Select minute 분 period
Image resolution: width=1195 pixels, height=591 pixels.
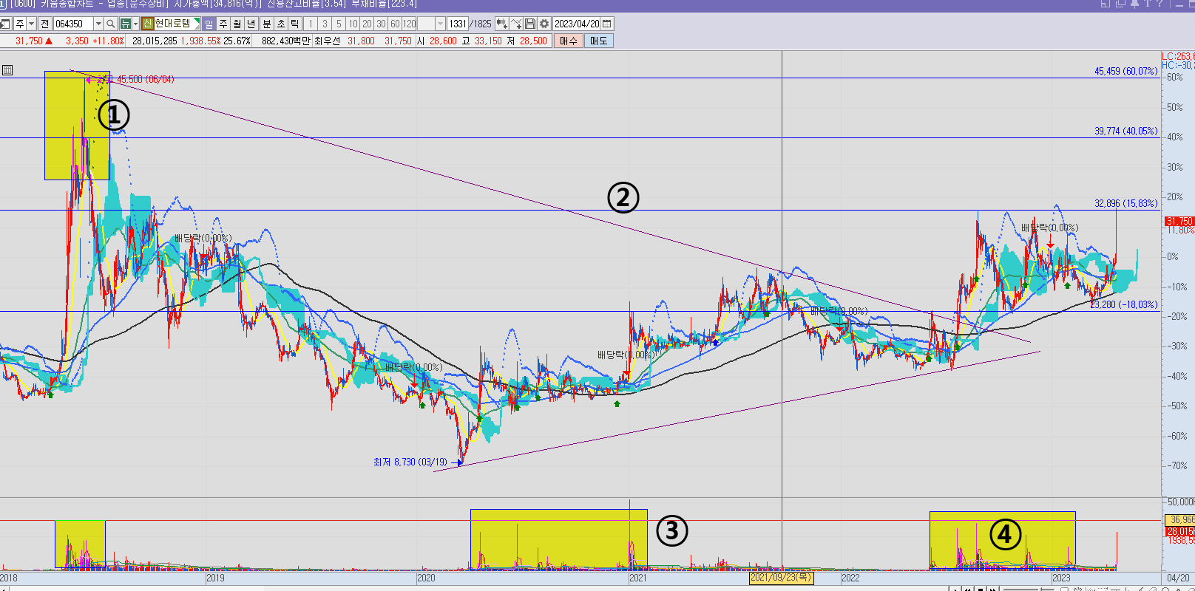click(x=267, y=24)
